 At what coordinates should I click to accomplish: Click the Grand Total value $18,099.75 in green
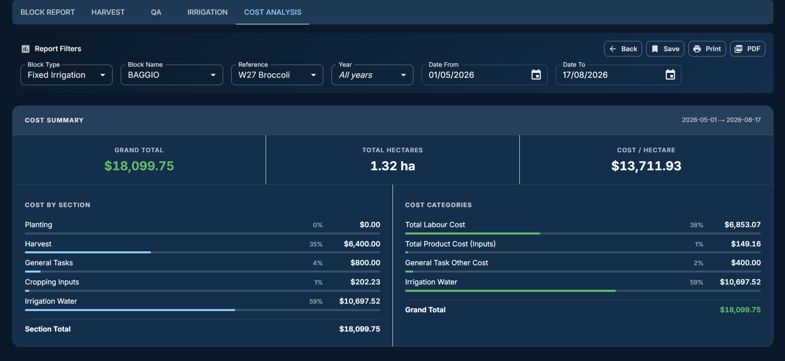[139, 166]
